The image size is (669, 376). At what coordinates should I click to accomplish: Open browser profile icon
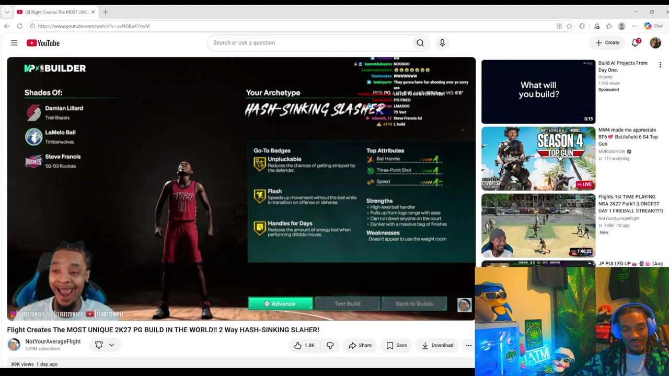pyautogui.click(x=621, y=26)
